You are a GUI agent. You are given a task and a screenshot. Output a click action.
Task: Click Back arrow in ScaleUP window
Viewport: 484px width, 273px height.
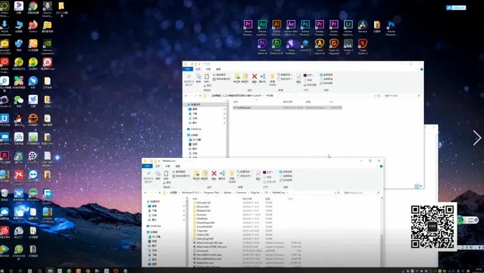tap(186, 95)
